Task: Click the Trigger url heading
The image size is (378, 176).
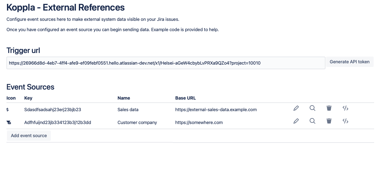Action: [x=23, y=50]
